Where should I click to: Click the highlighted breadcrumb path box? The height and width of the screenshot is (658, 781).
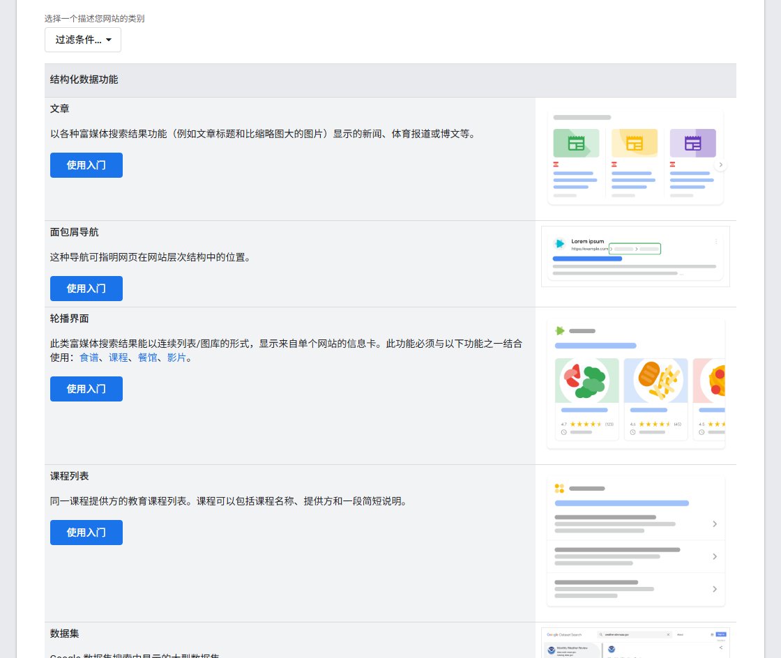click(635, 248)
